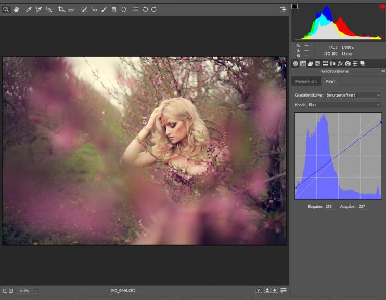The image size is (386, 300).
Task: Copy current settings to before
Action: coord(275,291)
